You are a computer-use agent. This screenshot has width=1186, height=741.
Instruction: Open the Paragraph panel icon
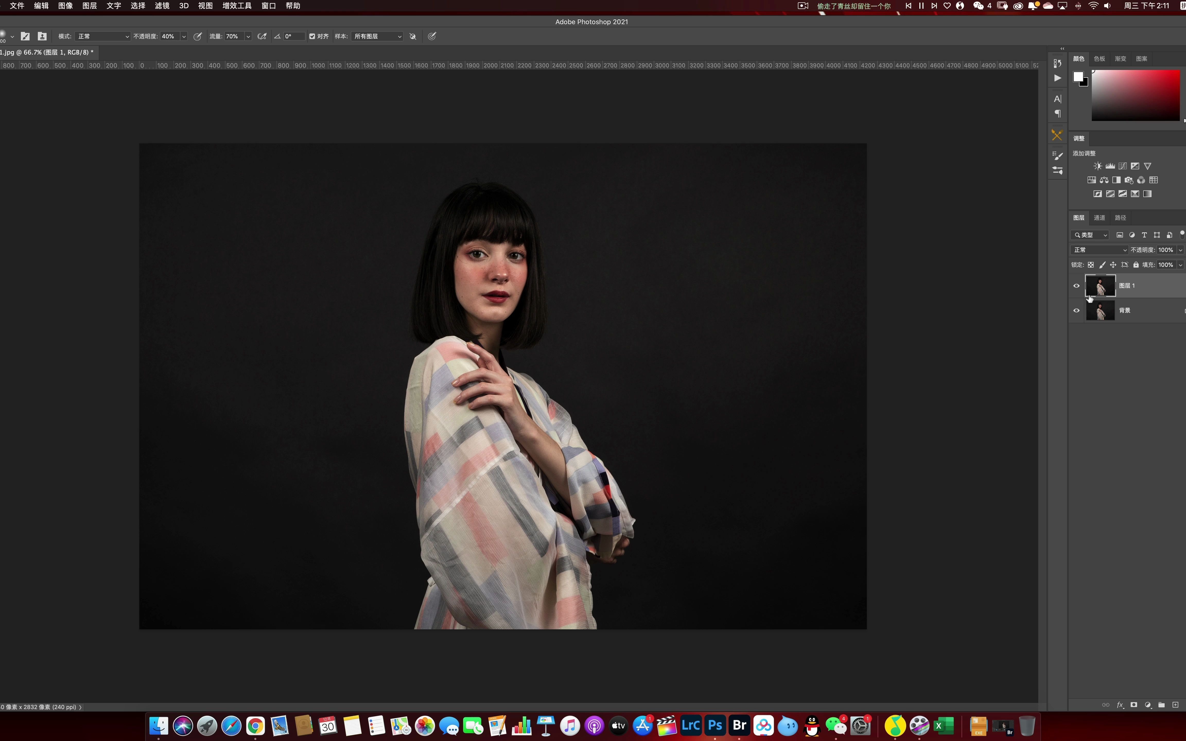click(1058, 114)
